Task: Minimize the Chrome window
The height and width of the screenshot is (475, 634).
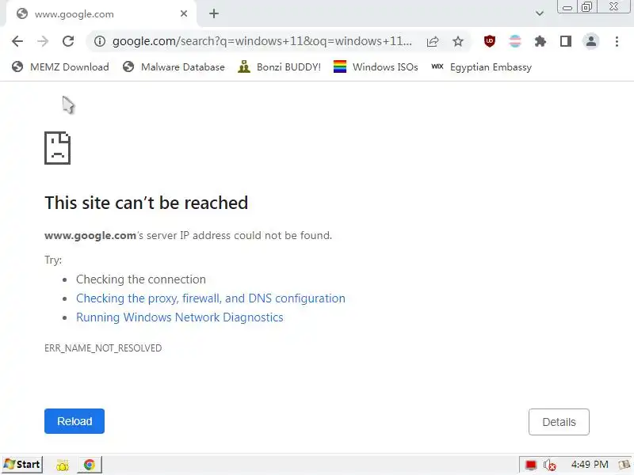Action: click(x=567, y=7)
